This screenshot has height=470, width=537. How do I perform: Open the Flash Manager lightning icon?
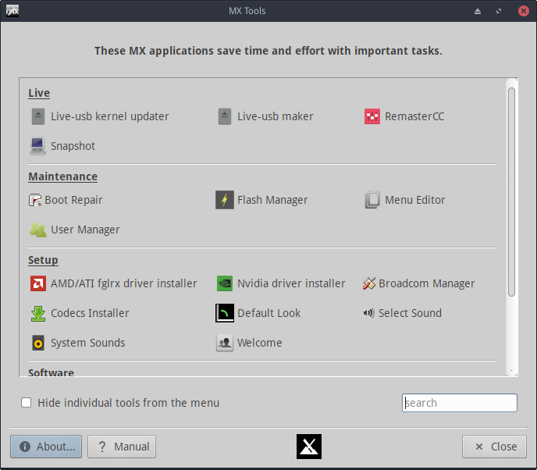pyautogui.click(x=225, y=200)
